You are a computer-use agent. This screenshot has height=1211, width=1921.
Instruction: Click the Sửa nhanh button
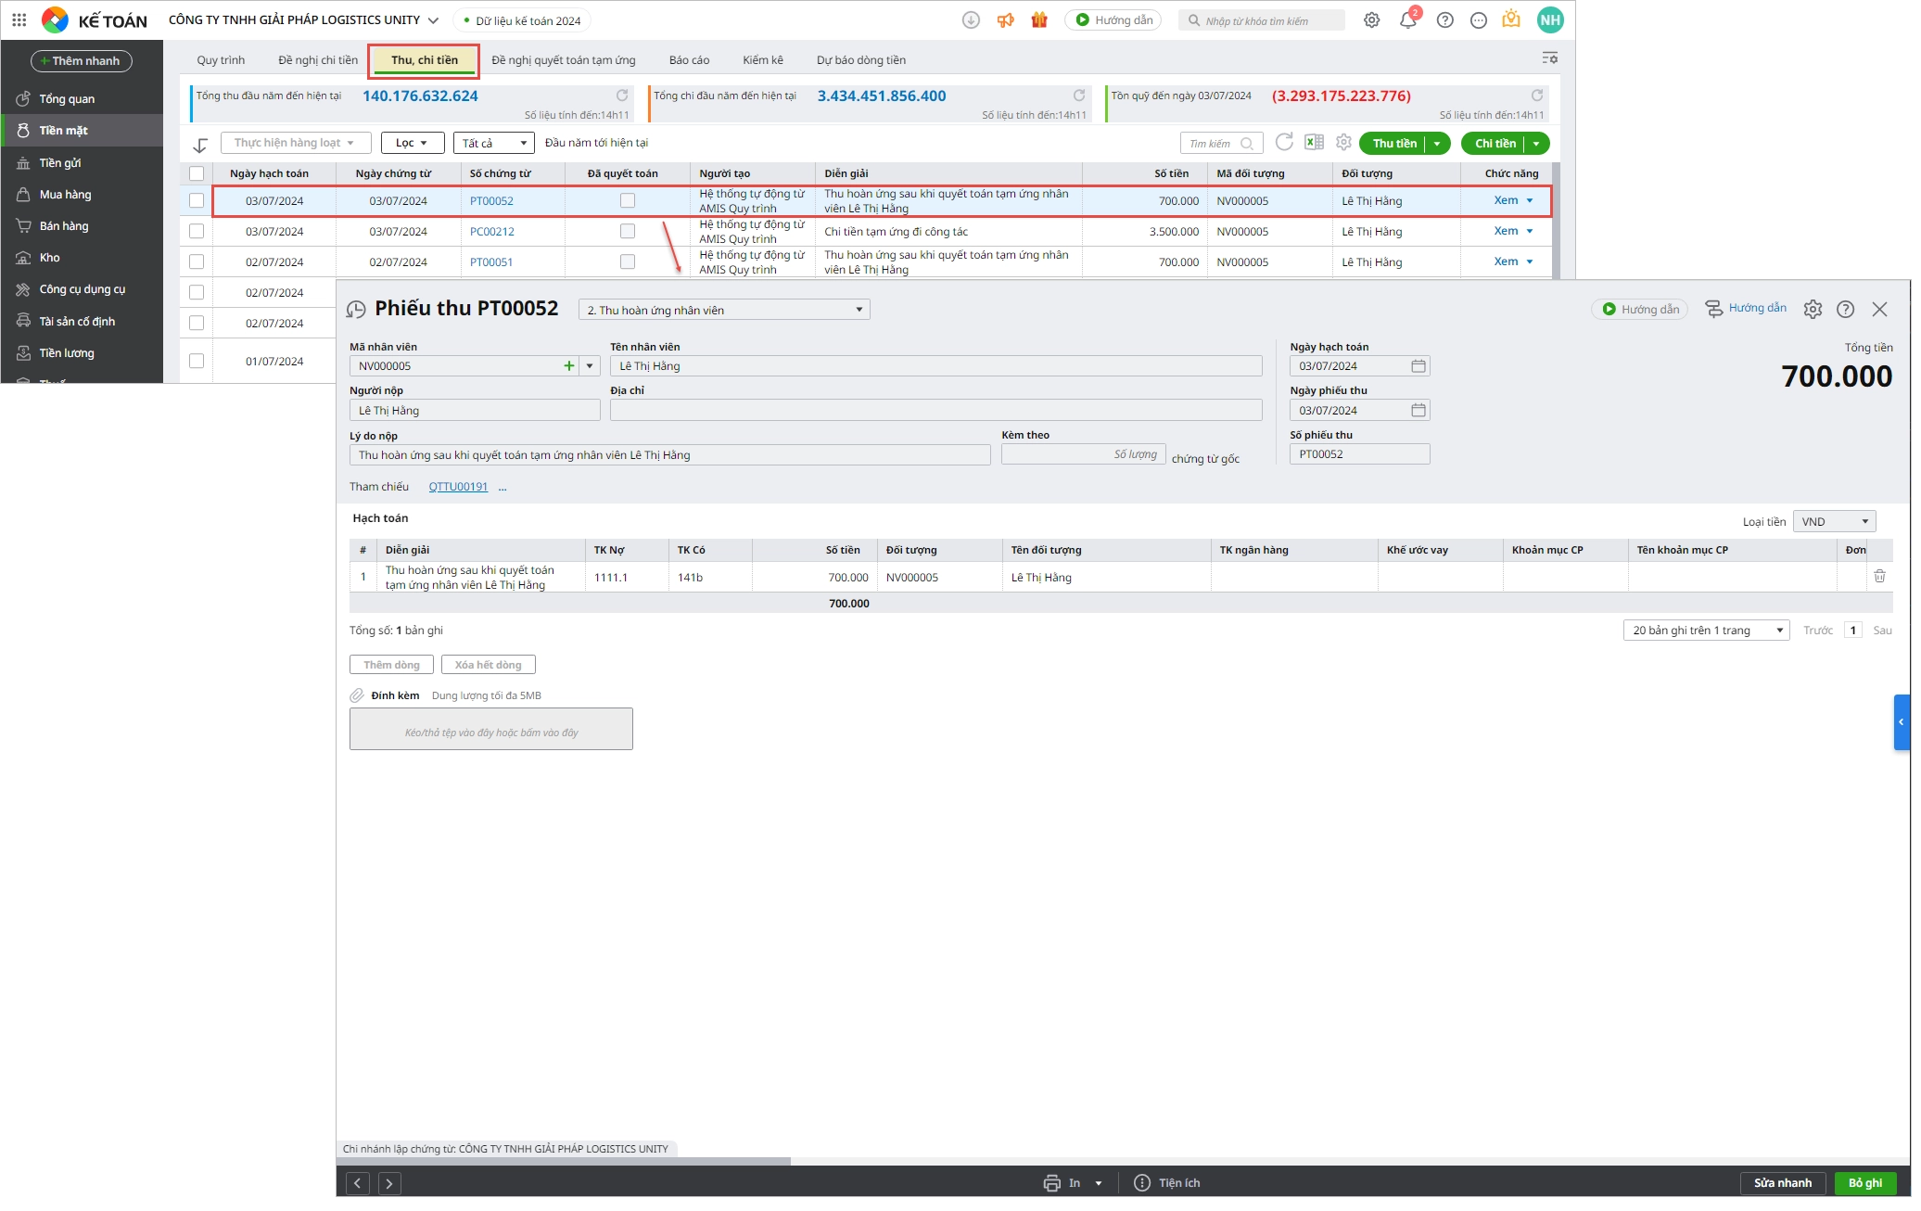pos(1782,1183)
